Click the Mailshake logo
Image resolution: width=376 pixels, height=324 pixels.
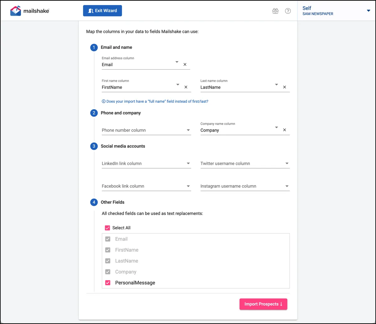point(30,11)
